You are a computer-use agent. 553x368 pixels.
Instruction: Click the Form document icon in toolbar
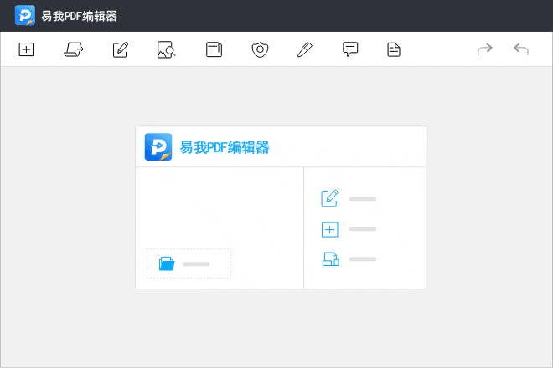click(394, 50)
